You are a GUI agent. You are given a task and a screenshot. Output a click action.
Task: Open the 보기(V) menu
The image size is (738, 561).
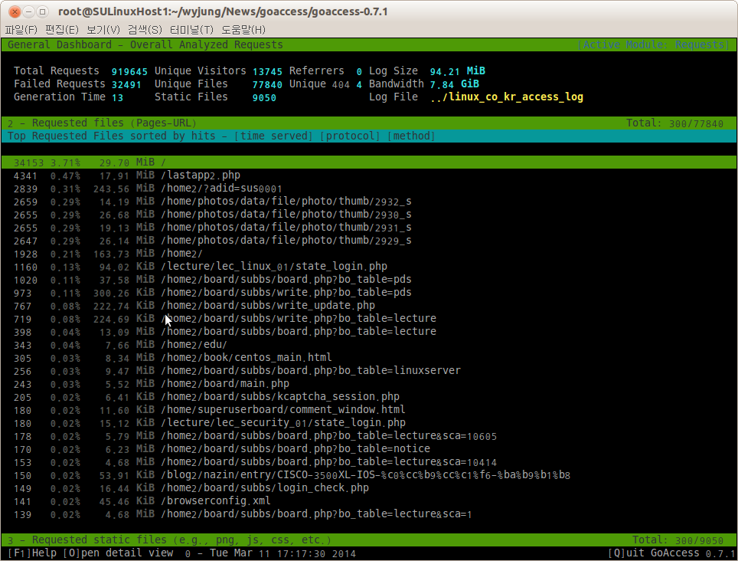click(x=103, y=30)
